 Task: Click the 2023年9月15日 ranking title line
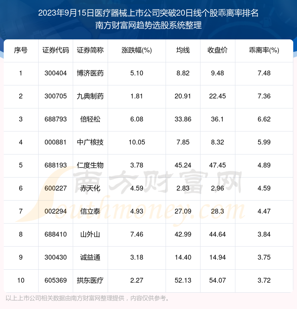click(148, 13)
